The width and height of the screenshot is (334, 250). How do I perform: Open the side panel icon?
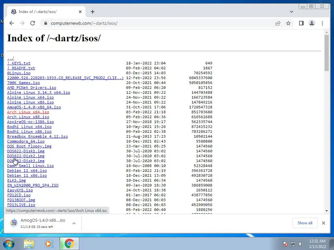point(301,23)
